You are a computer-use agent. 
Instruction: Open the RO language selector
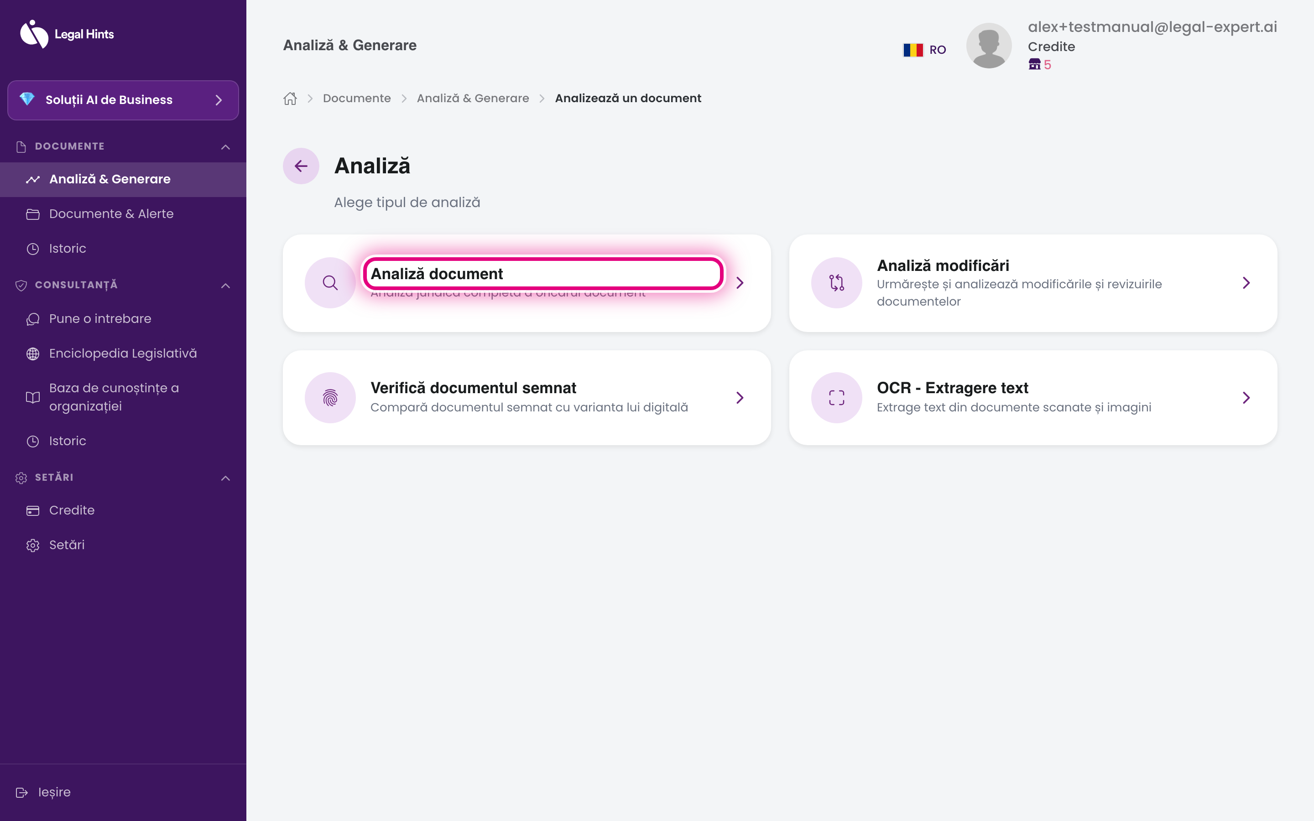click(925, 50)
